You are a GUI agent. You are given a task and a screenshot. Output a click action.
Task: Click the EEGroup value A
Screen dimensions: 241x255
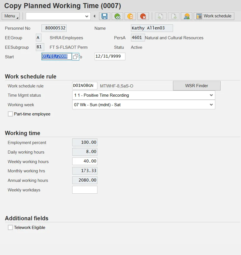39,38
